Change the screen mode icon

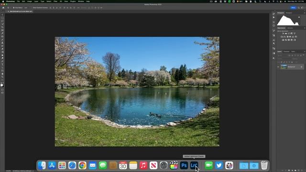(2, 93)
